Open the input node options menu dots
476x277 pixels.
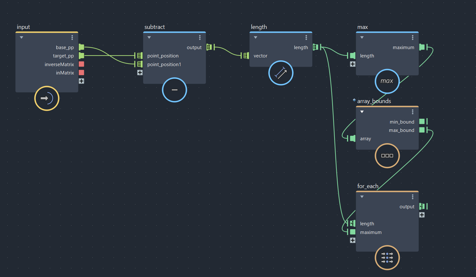pos(72,38)
